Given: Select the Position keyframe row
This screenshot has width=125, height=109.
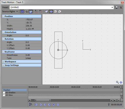Looking at the screenshot, I should click(x=15, y=90).
